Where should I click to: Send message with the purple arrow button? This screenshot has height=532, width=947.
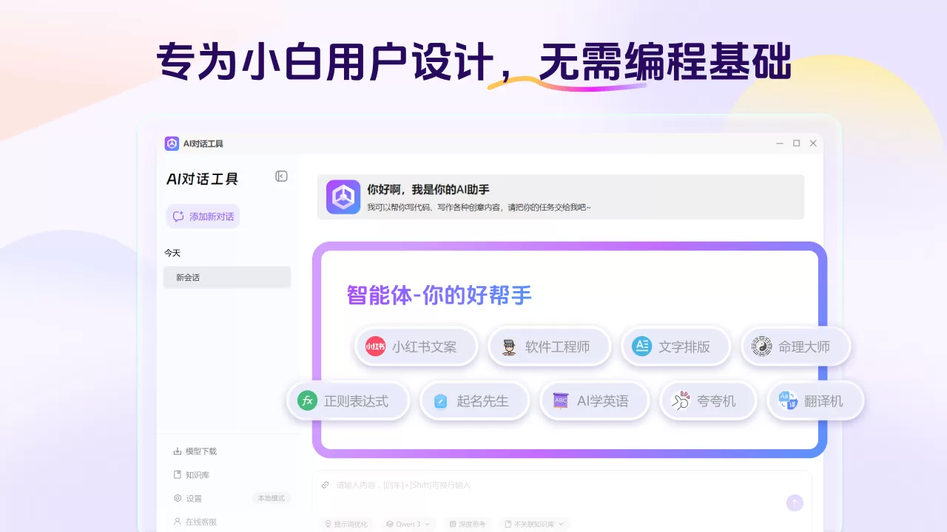(x=795, y=503)
